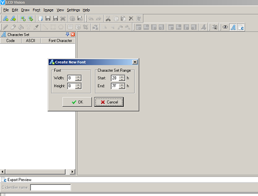Toggle the Character Set panel button
This screenshot has width=258, height=196.
(233, 27)
